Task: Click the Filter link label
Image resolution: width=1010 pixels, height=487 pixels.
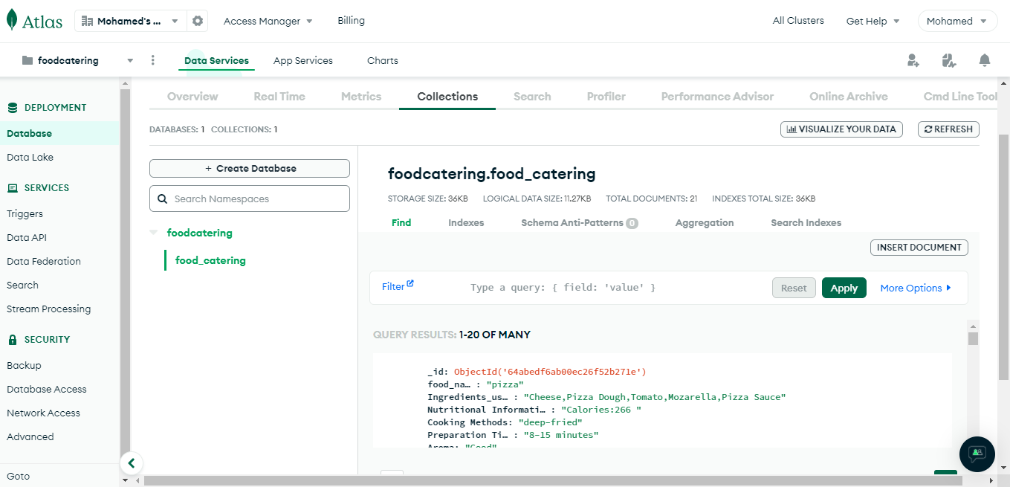Action: [393, 287]
